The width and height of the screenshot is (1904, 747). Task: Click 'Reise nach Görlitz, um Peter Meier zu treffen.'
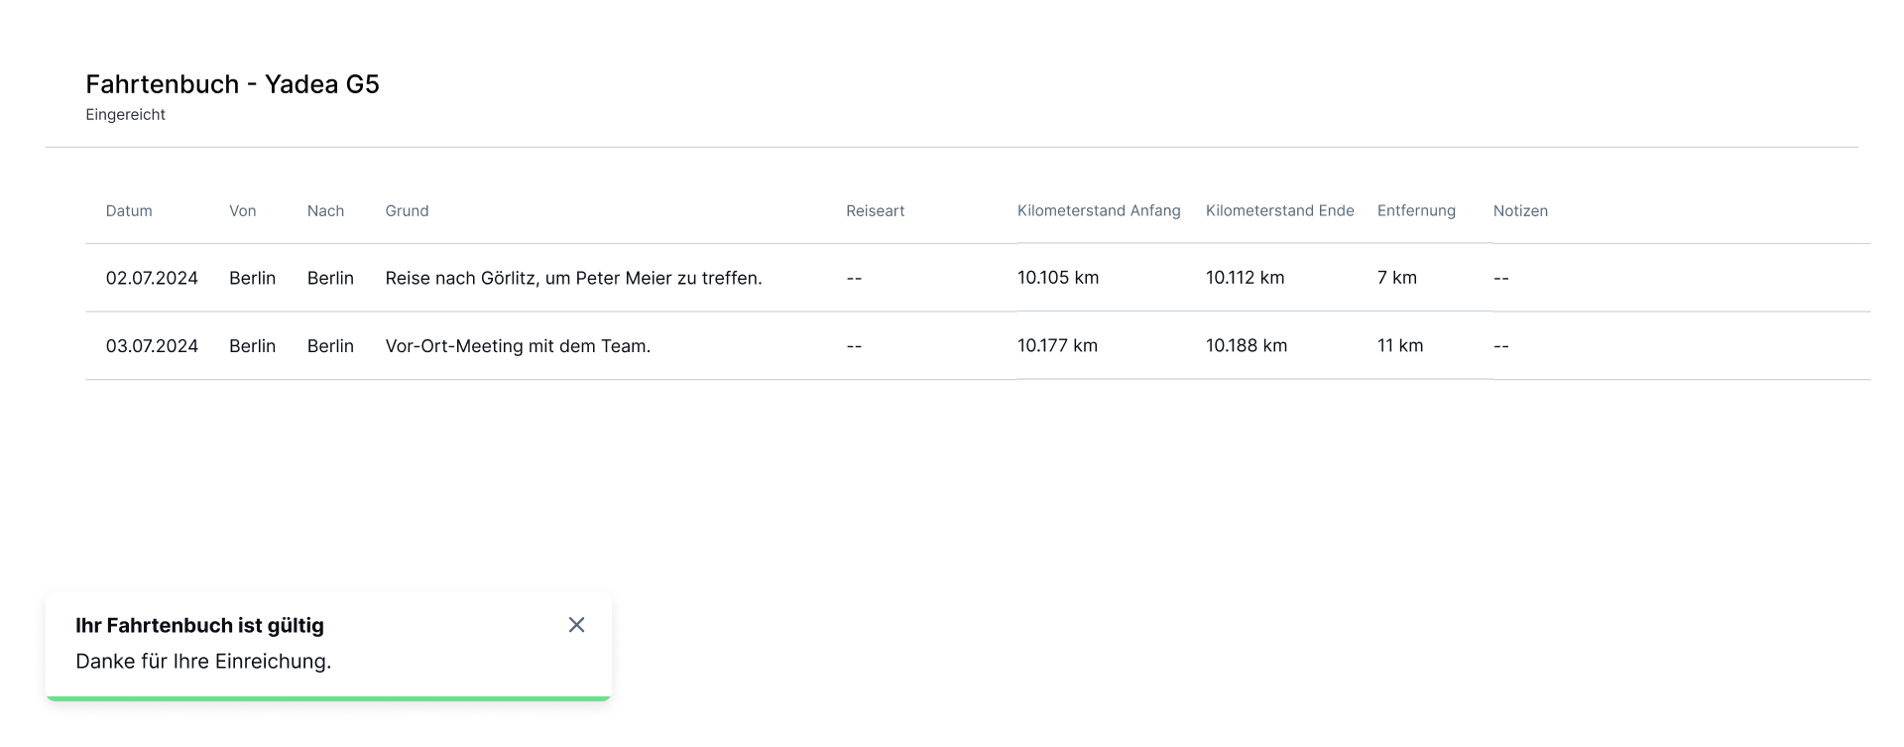click(x=573, y=279)
